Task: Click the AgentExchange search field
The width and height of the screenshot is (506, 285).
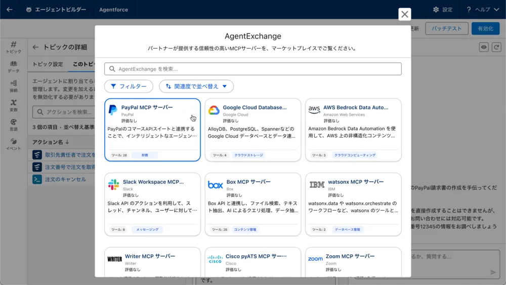Action: pos(252,69)
